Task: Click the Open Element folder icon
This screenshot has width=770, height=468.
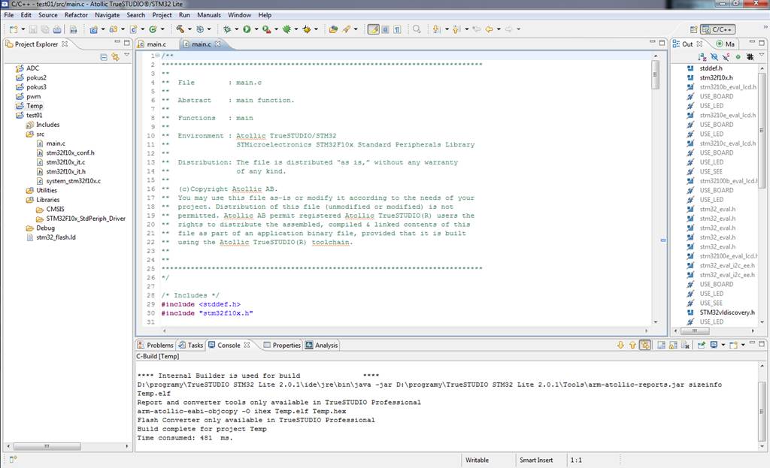Action: point(333,29)
